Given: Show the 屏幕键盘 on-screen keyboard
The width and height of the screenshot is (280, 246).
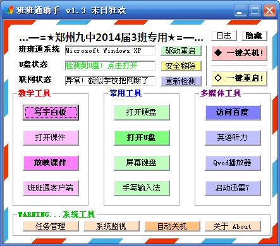Looking at the screenshot, I should (x=142, y=163).
